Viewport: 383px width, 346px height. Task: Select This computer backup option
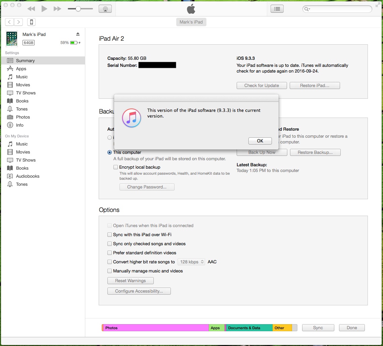coord(110,152)
